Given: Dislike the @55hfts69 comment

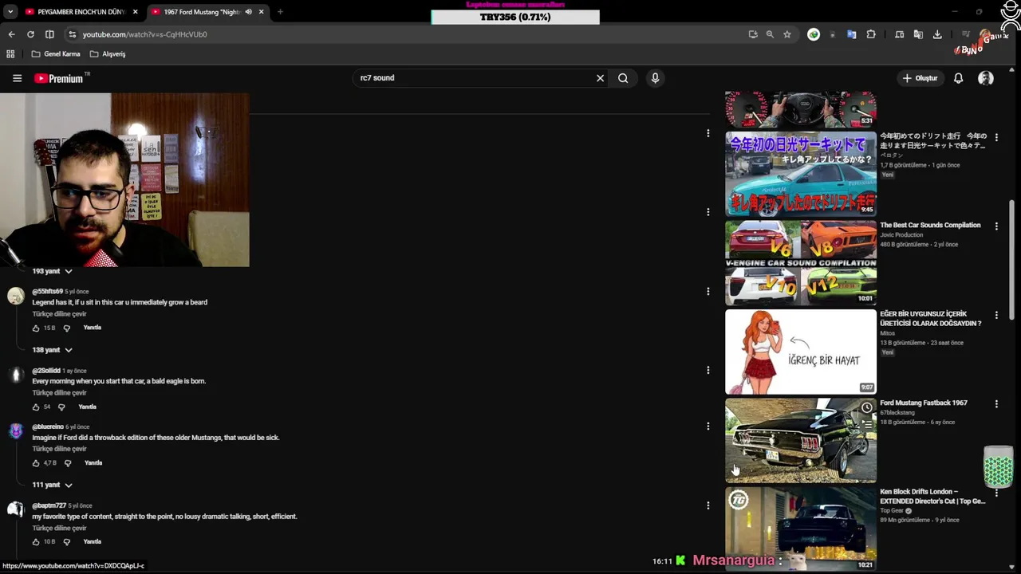Looking at the screenshot, I should (x=67, y=328).
